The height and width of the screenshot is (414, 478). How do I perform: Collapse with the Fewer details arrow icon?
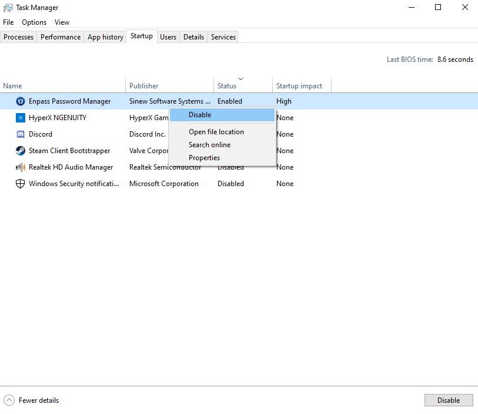[9, 400]
